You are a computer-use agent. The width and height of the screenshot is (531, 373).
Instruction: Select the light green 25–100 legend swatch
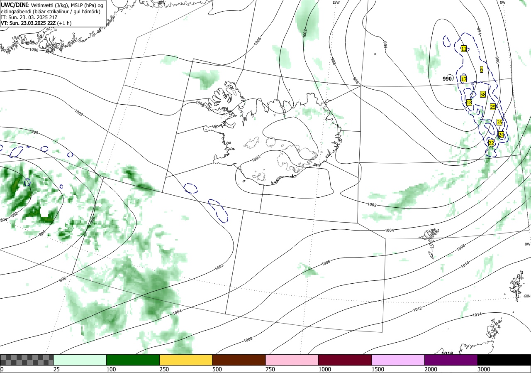tap(80, 360)
